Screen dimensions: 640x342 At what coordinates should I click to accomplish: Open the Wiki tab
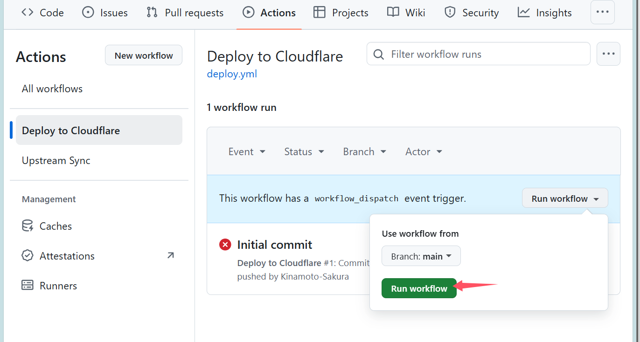click(x=406, y=13)
